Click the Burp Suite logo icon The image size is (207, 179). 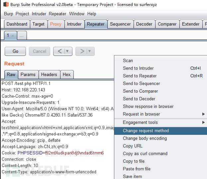point(6,4)
